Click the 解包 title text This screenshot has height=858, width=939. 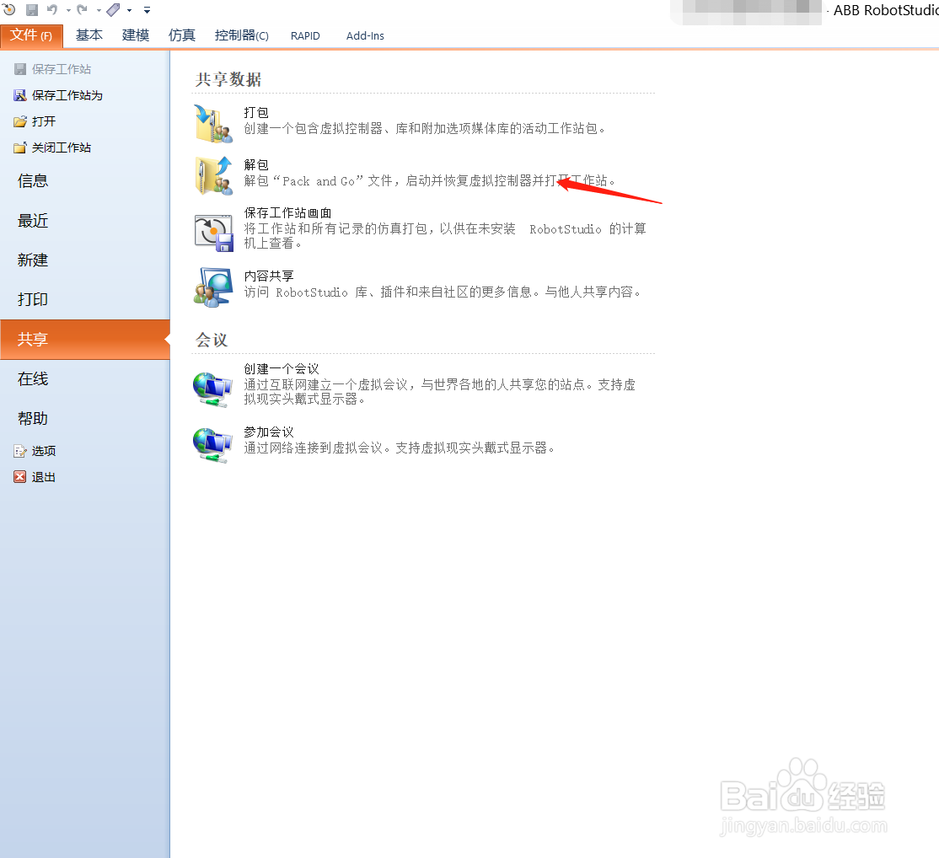click(256, 164)
